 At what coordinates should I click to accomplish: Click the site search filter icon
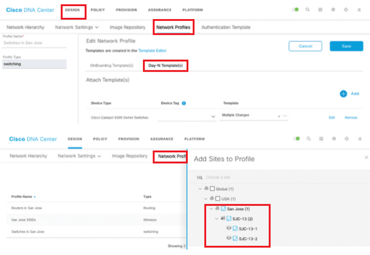tap(199, 177)
